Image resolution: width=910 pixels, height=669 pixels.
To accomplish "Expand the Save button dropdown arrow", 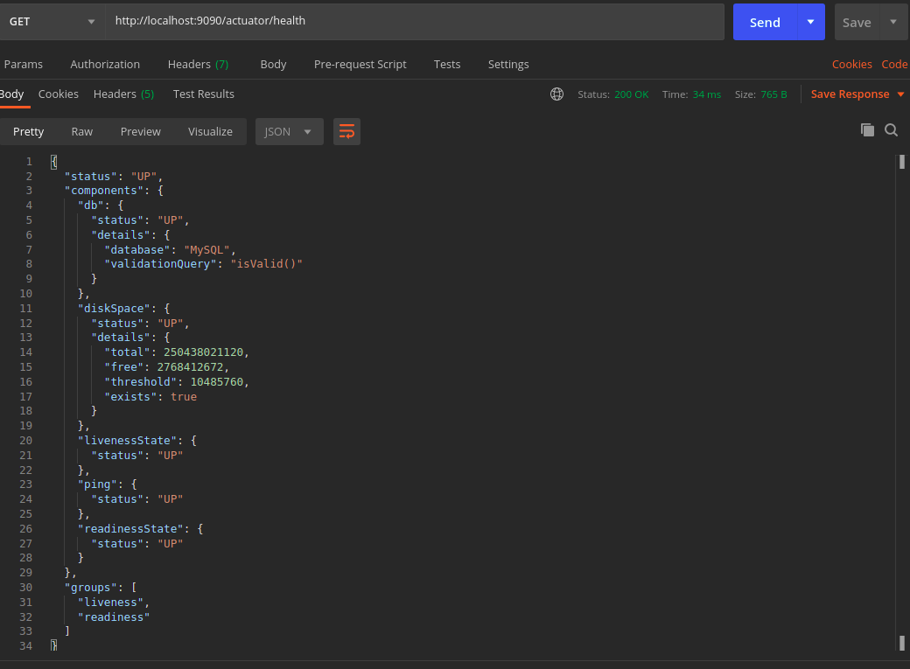I will pos(893,22).
